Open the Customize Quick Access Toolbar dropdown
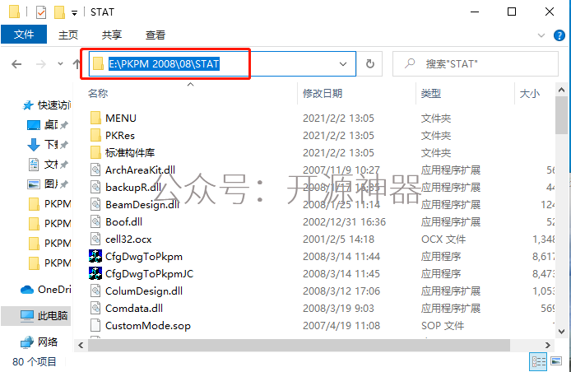Viewport: 571px width, 372px height. click(x=74, y=13)
